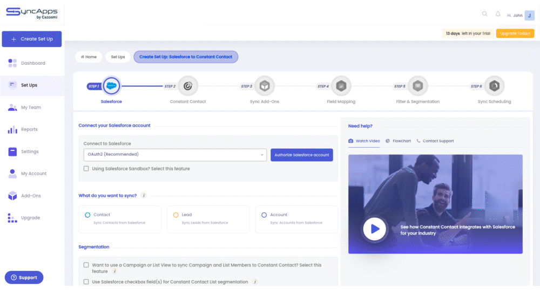Open the OAuth2 (Recommended) dropdown
The width and height of the screenshot is (540, 293).
(x=175, y=155)
